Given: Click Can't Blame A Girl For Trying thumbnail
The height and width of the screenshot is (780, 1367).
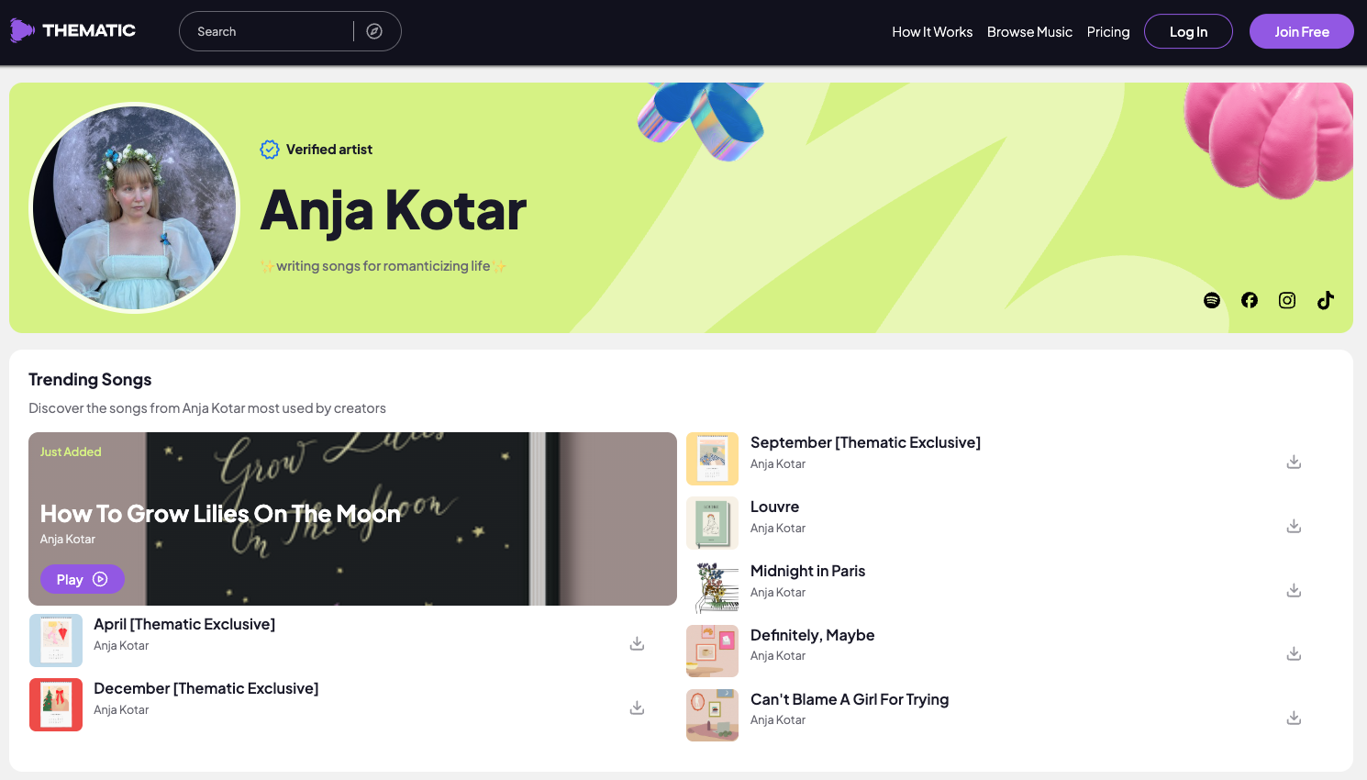Looking at the screenshot, I should 712,715.
